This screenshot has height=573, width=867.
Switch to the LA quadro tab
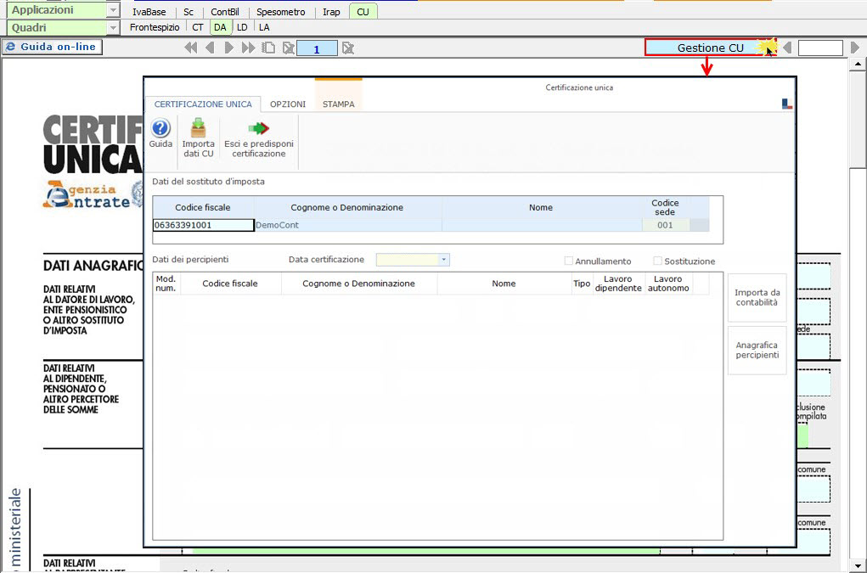click(x=264, y=27)
